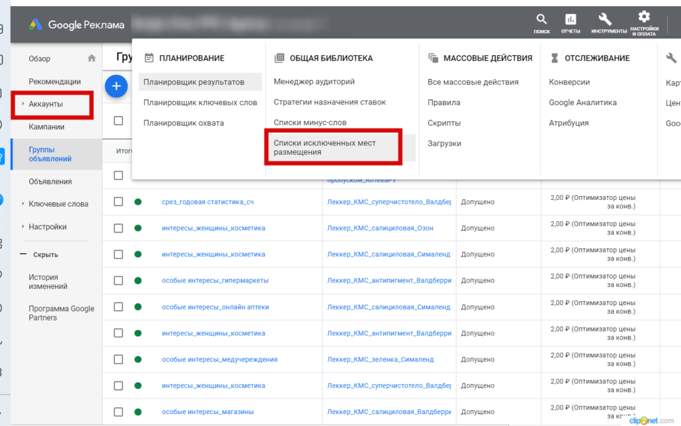Screen dimensions: 681x426
Task: Click the stacked icon beside МАССОВЫЕ ДЕЙСТВИЯ
Action: tap(433, 58)
